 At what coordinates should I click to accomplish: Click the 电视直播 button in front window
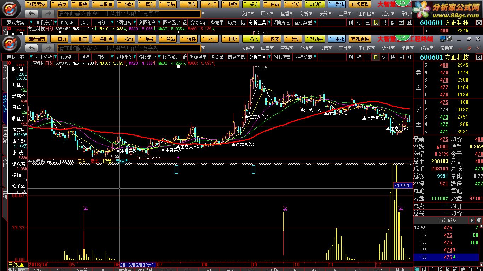359,39
